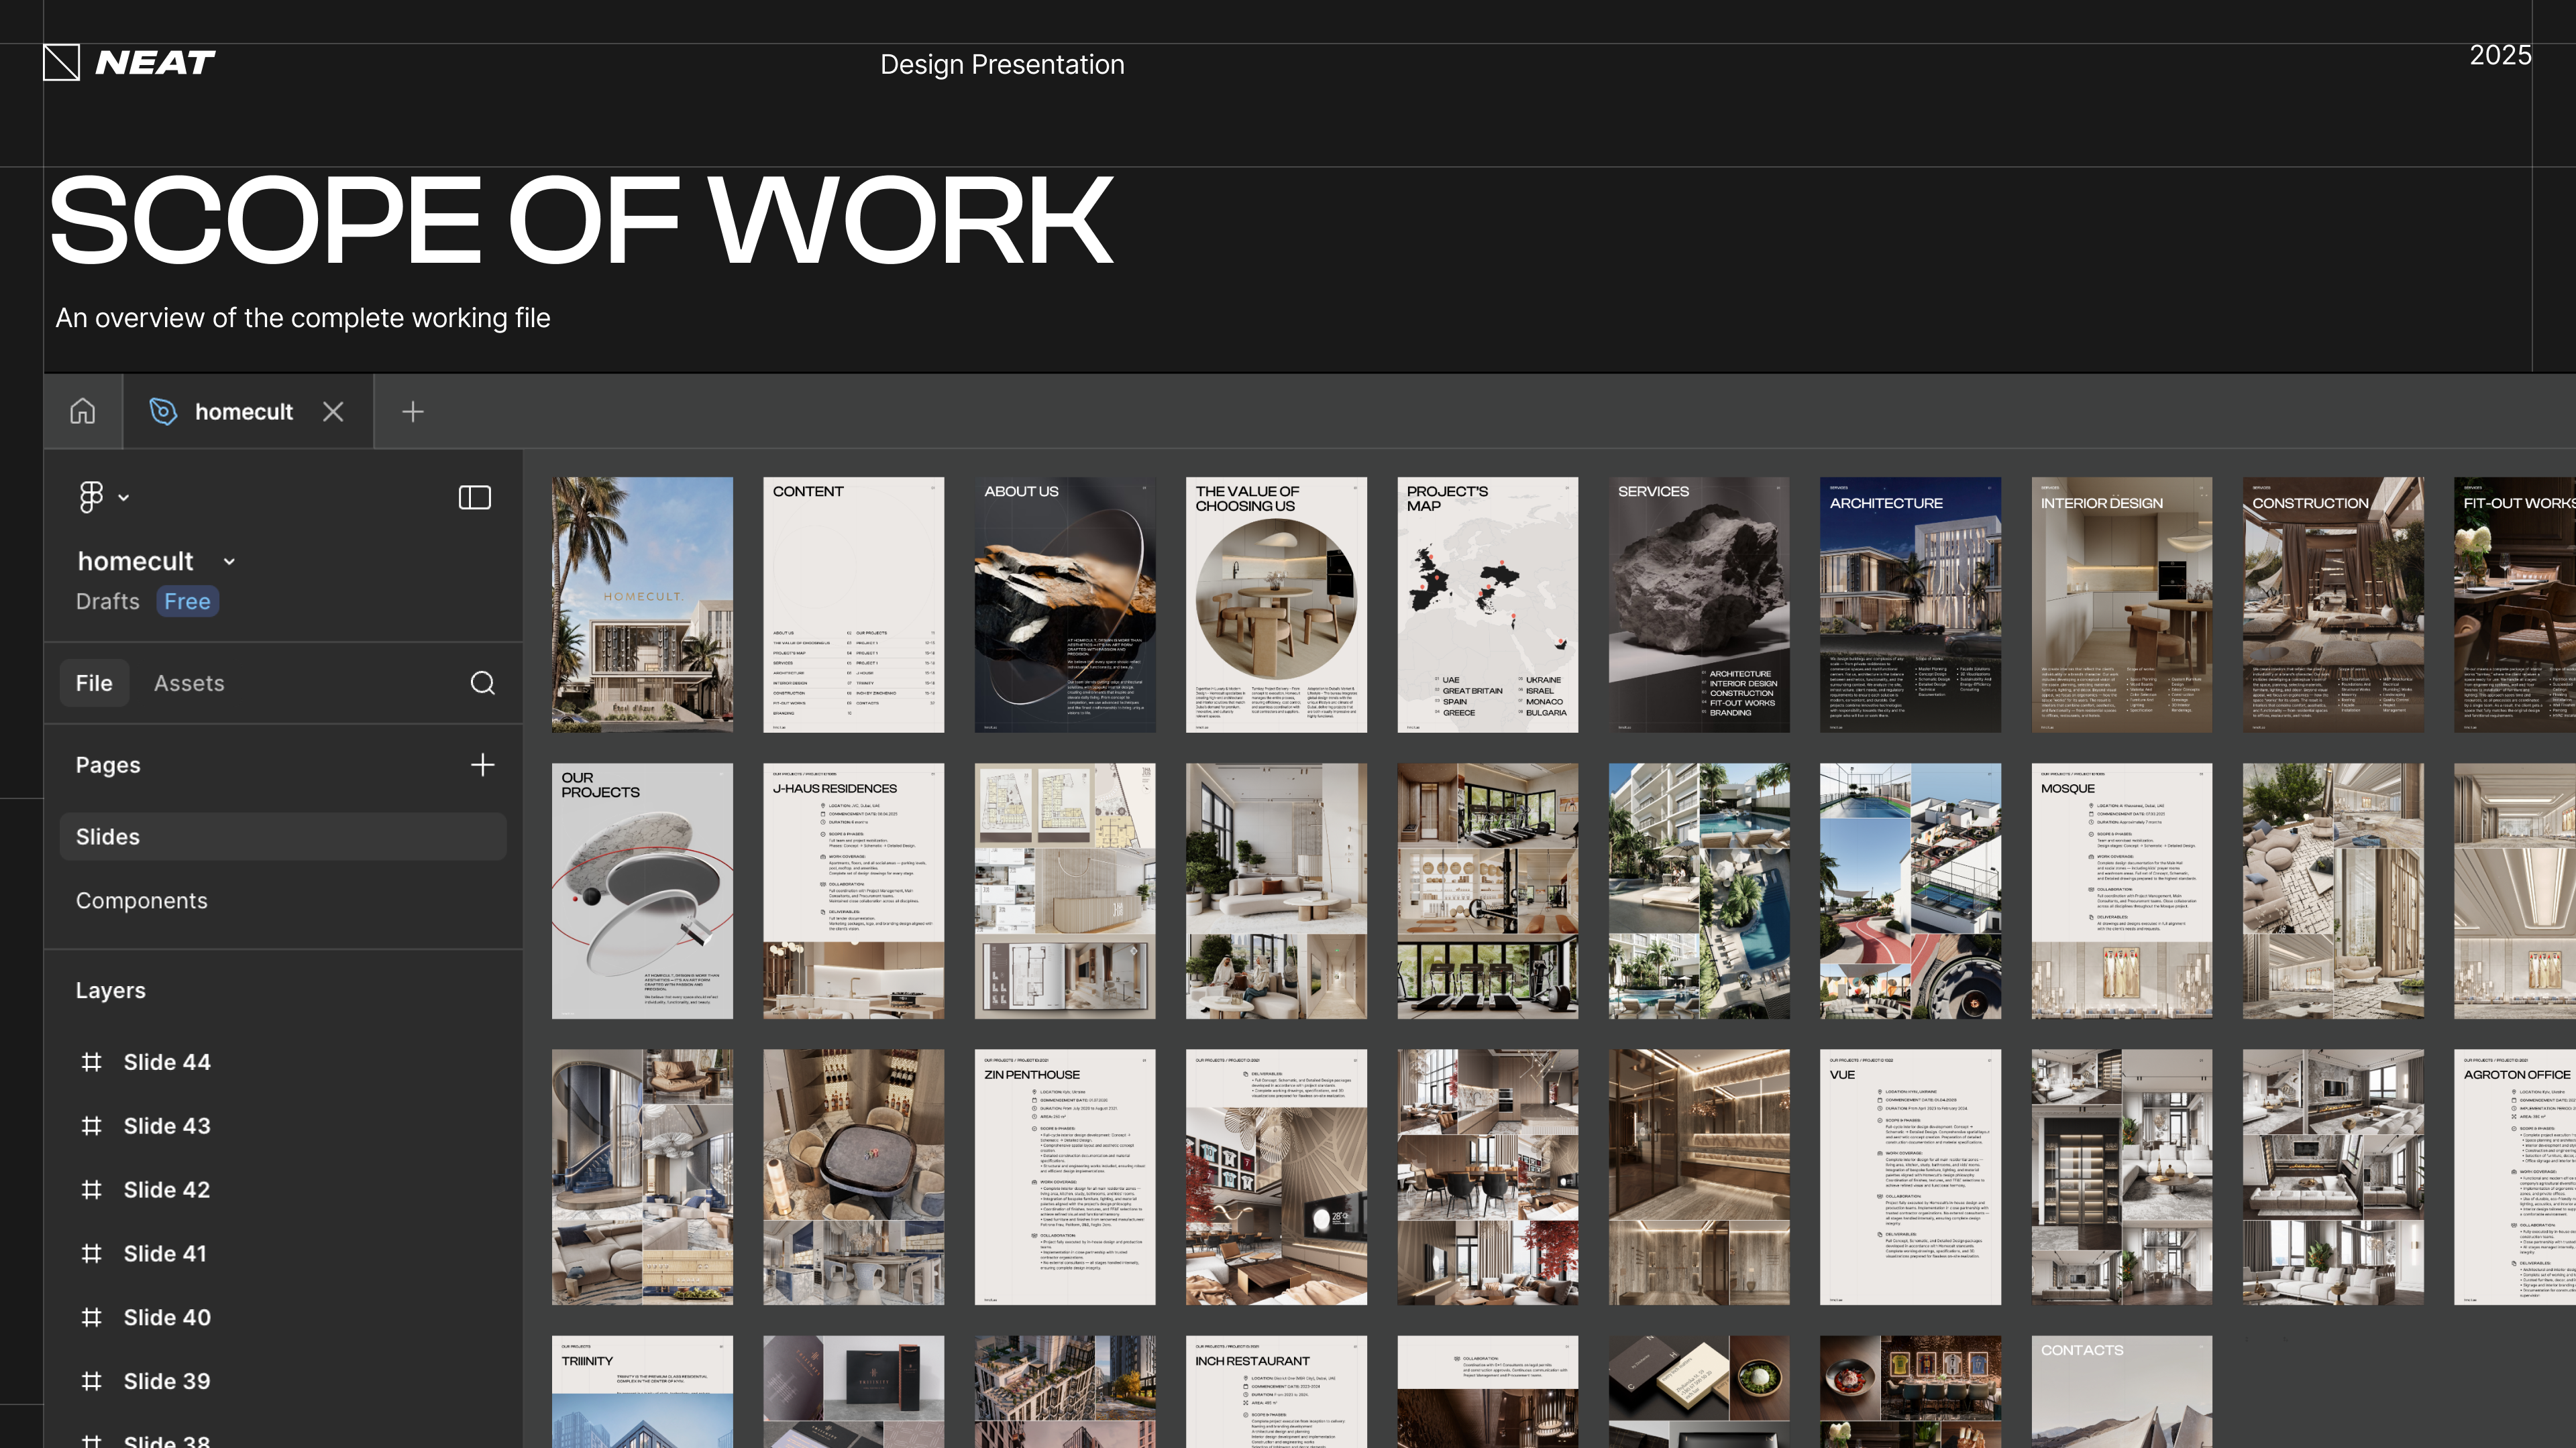This screenshot has height=1448, width=2576.
Task: Click frame icon beside Slide 44
Action: (x=91, y=1063)
